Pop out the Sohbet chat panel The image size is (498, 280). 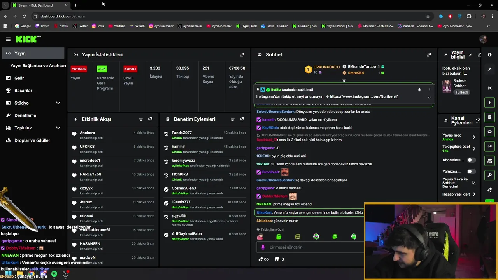click(429, 55)
